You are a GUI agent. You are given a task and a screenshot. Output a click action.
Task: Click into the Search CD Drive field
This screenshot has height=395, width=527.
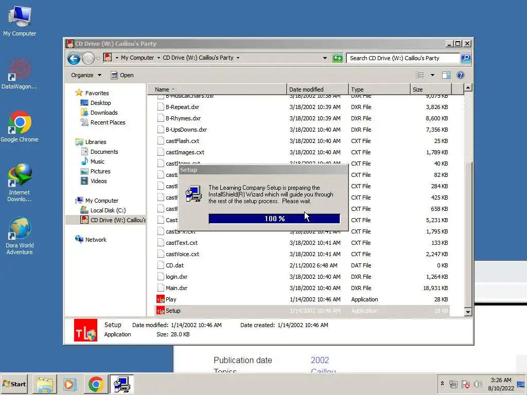(x=403, y=58)
